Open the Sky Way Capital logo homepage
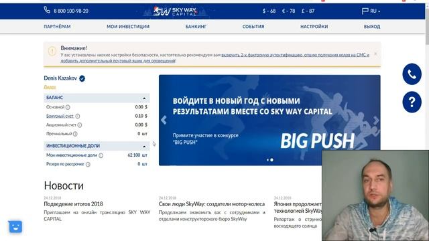429x241 pixels. point(175,11)
